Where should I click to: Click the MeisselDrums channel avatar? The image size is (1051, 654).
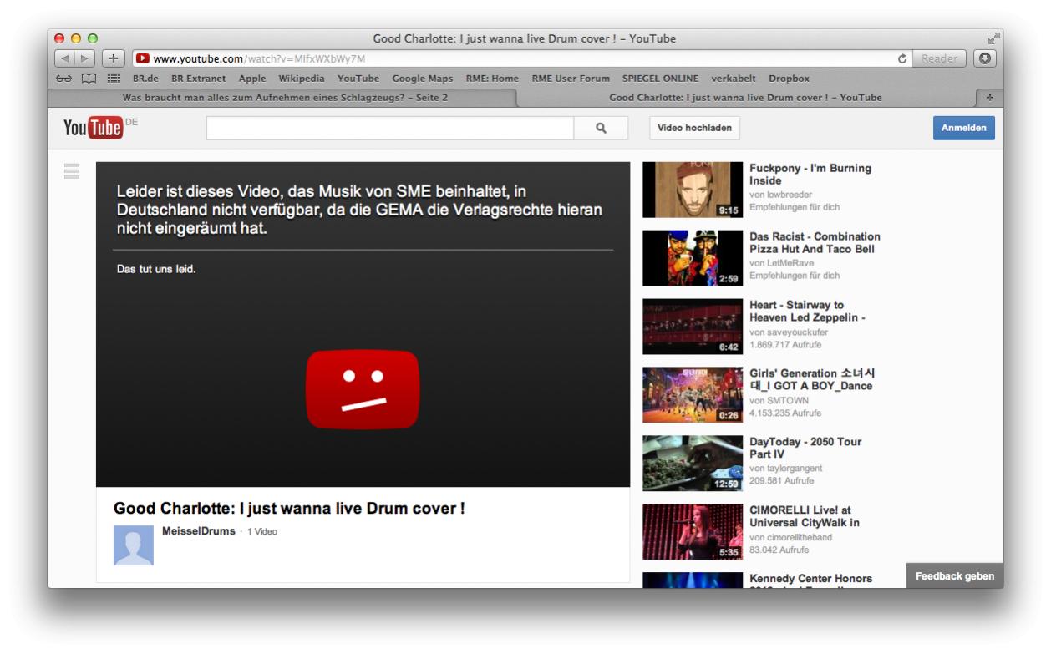point(134,545)
